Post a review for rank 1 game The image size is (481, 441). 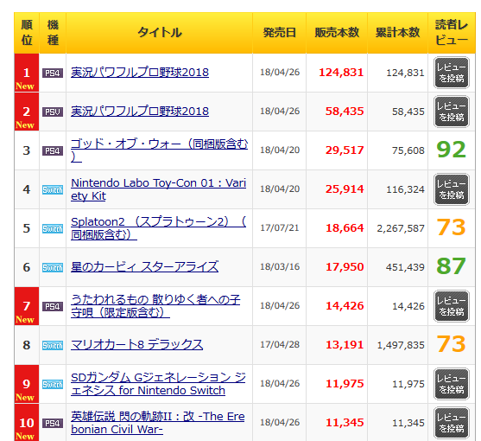tap(452, 73)
